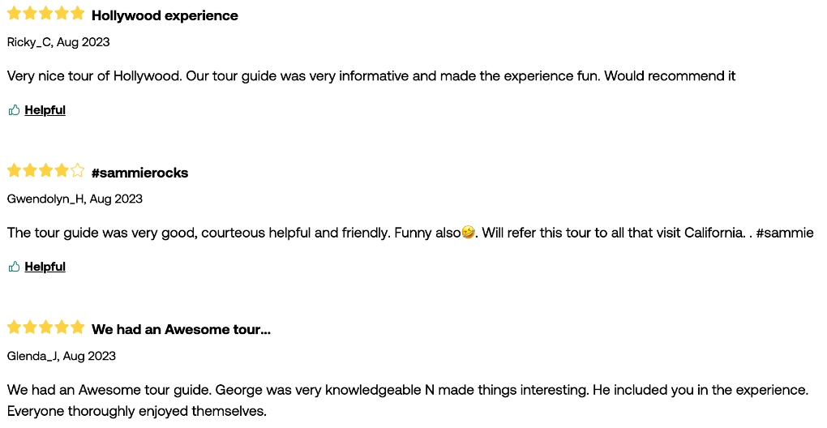View reviewer Ricky_C's profile name

[x=29, y=43]
